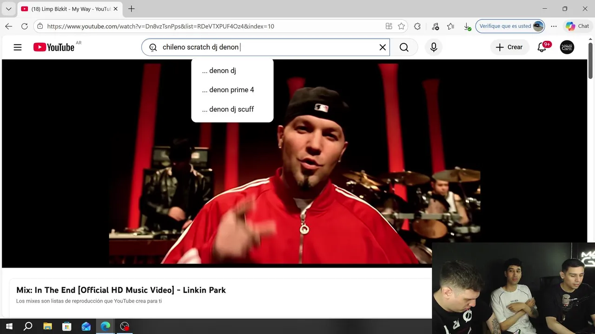Open the notifications bell
This screenshot has width=595, height=334.
coord(542,47)
